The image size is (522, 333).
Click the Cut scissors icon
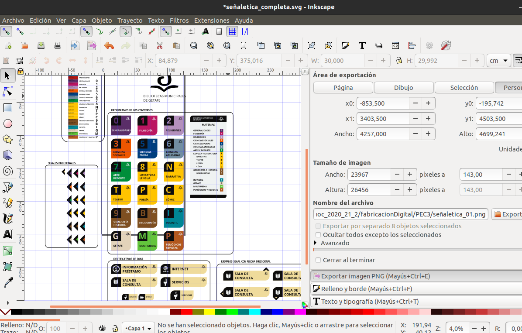coord(160,45)
